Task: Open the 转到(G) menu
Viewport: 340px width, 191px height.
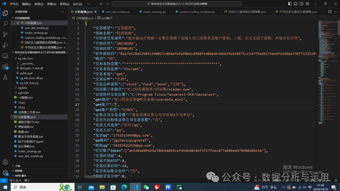Action: (65, 4)
